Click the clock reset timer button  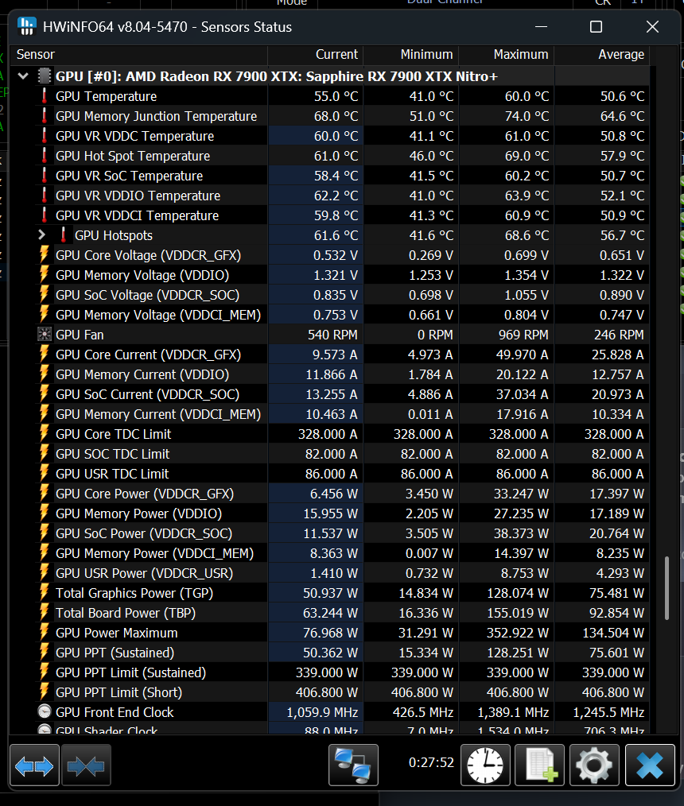pyautogui.click(x=485, y=765)
